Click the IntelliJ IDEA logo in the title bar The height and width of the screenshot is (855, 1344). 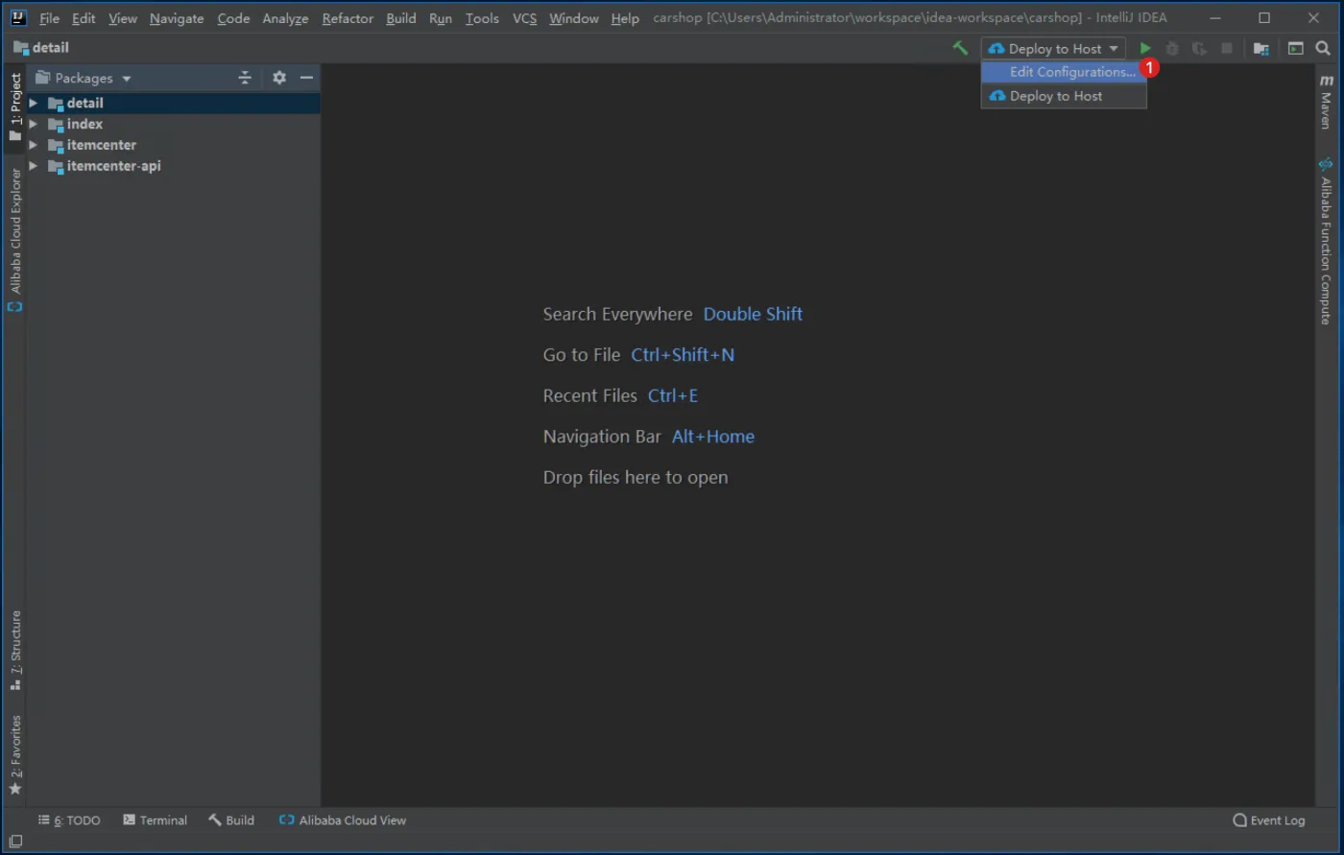[x=19, y=18]
